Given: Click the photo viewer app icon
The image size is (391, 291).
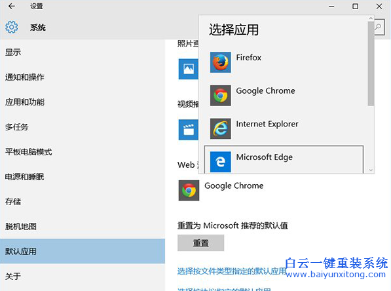Looking at the screenshot, I should click(x=189, y=69).
